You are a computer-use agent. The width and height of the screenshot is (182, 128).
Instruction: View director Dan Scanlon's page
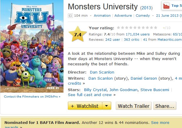coord(101,72)
